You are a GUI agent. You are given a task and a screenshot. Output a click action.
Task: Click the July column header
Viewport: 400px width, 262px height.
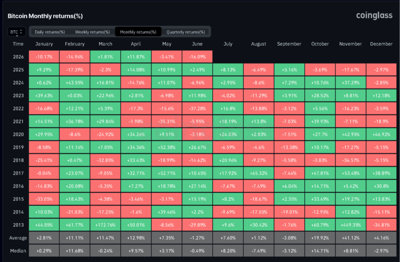pyautogui.click(x=228, y=44)
